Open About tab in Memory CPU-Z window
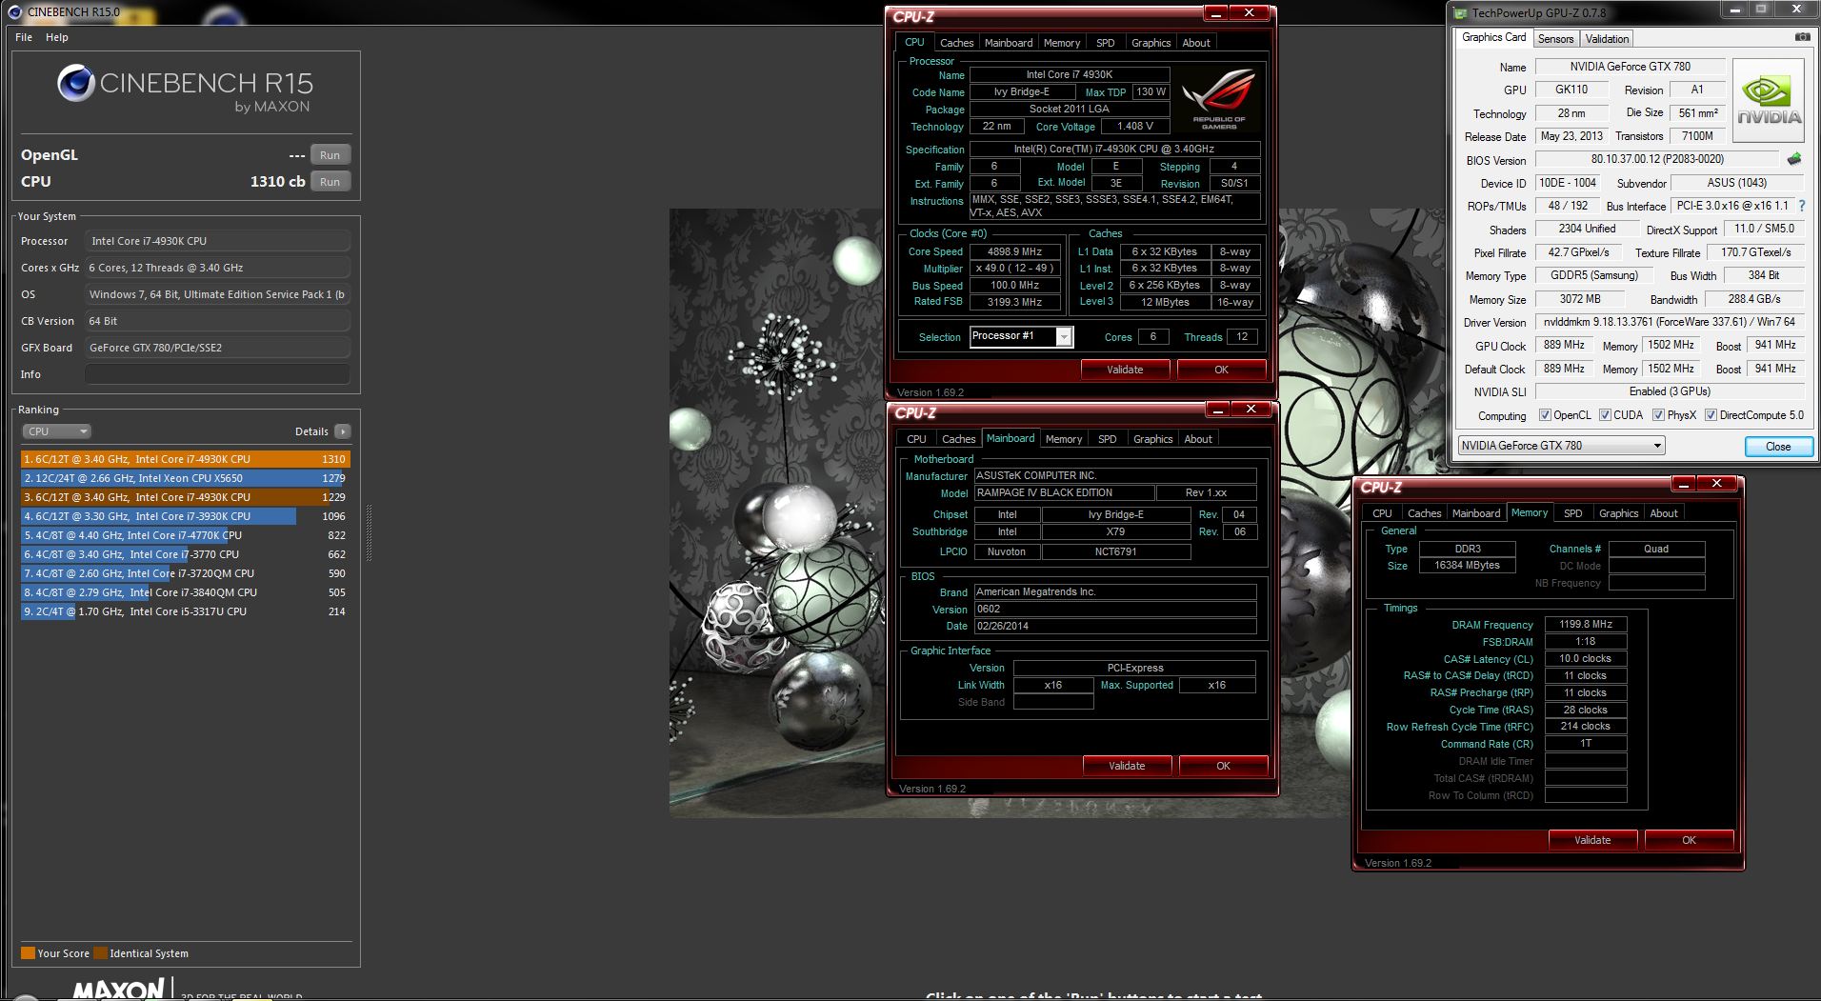Image resolution: width=1821 pixels, height=1001 pixels. click(1664, 513)
